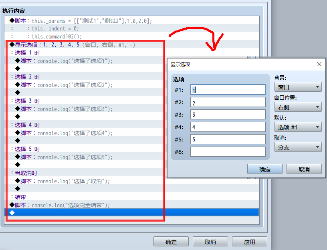Screen dimensions: 327x250
Task: Expand the 默认 dropdown showing 选项 #1
Action: point(298,127)
